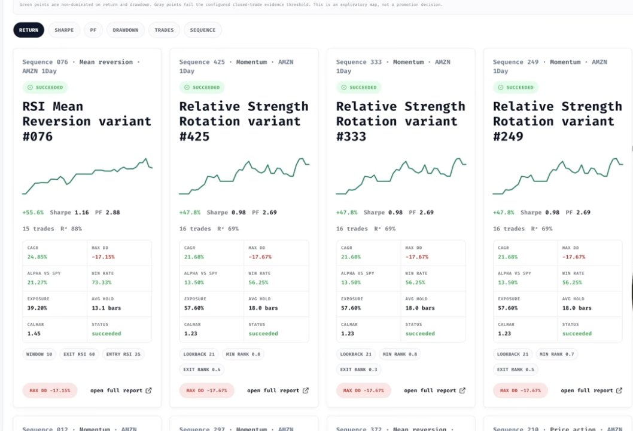
Task: Click the EXIT RANK 0.5 chip on #249
Action: tap(516, 370)
